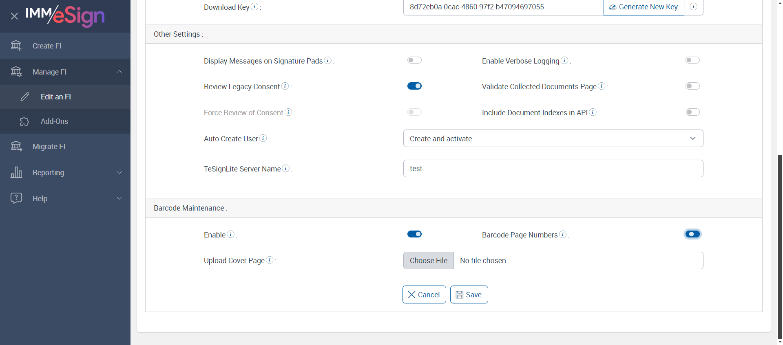Open the Auto Create User dropdown
The height and width of the screenshot is (345, 783).
tap(553, 138)
